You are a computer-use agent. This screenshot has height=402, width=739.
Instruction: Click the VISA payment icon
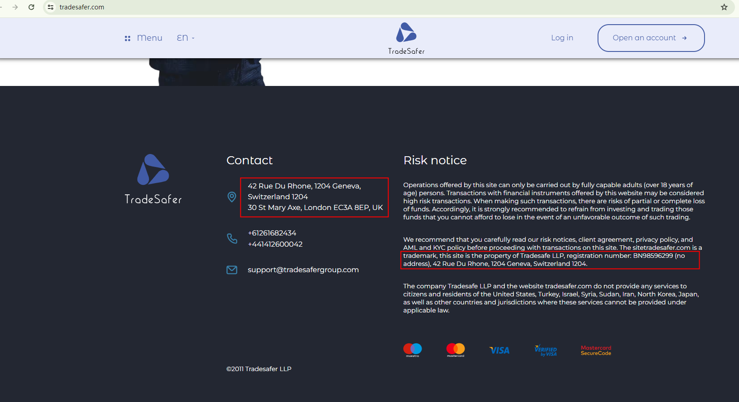[500, 351]
